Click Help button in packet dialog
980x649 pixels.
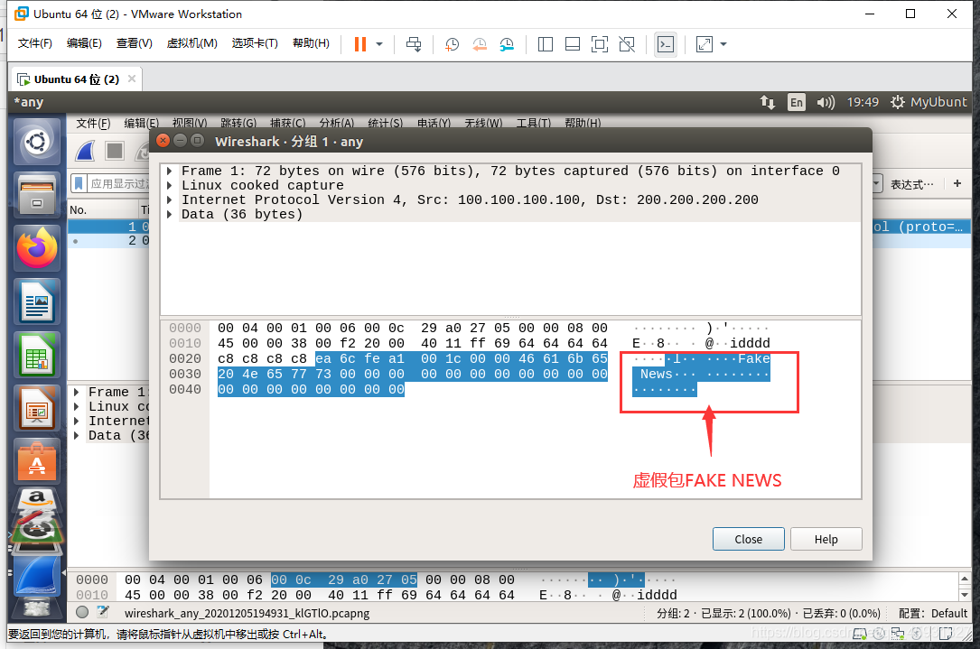[x=826, y=539]
